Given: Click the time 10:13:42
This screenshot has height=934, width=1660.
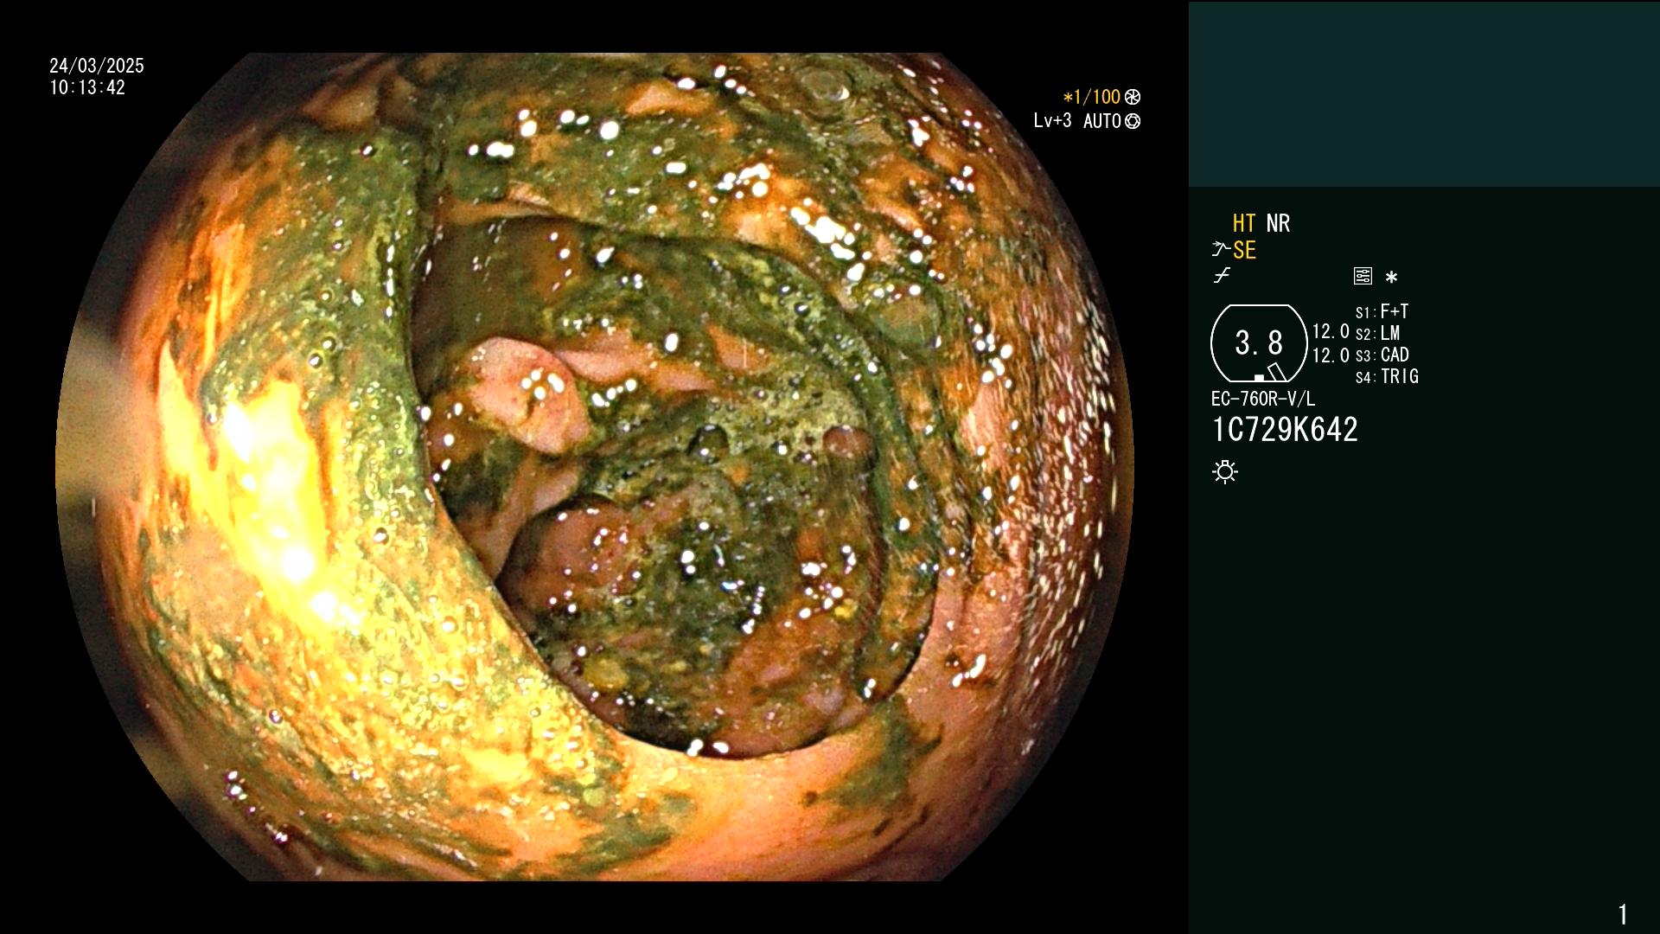Looking at the screenshot, I should pos(87,88).
